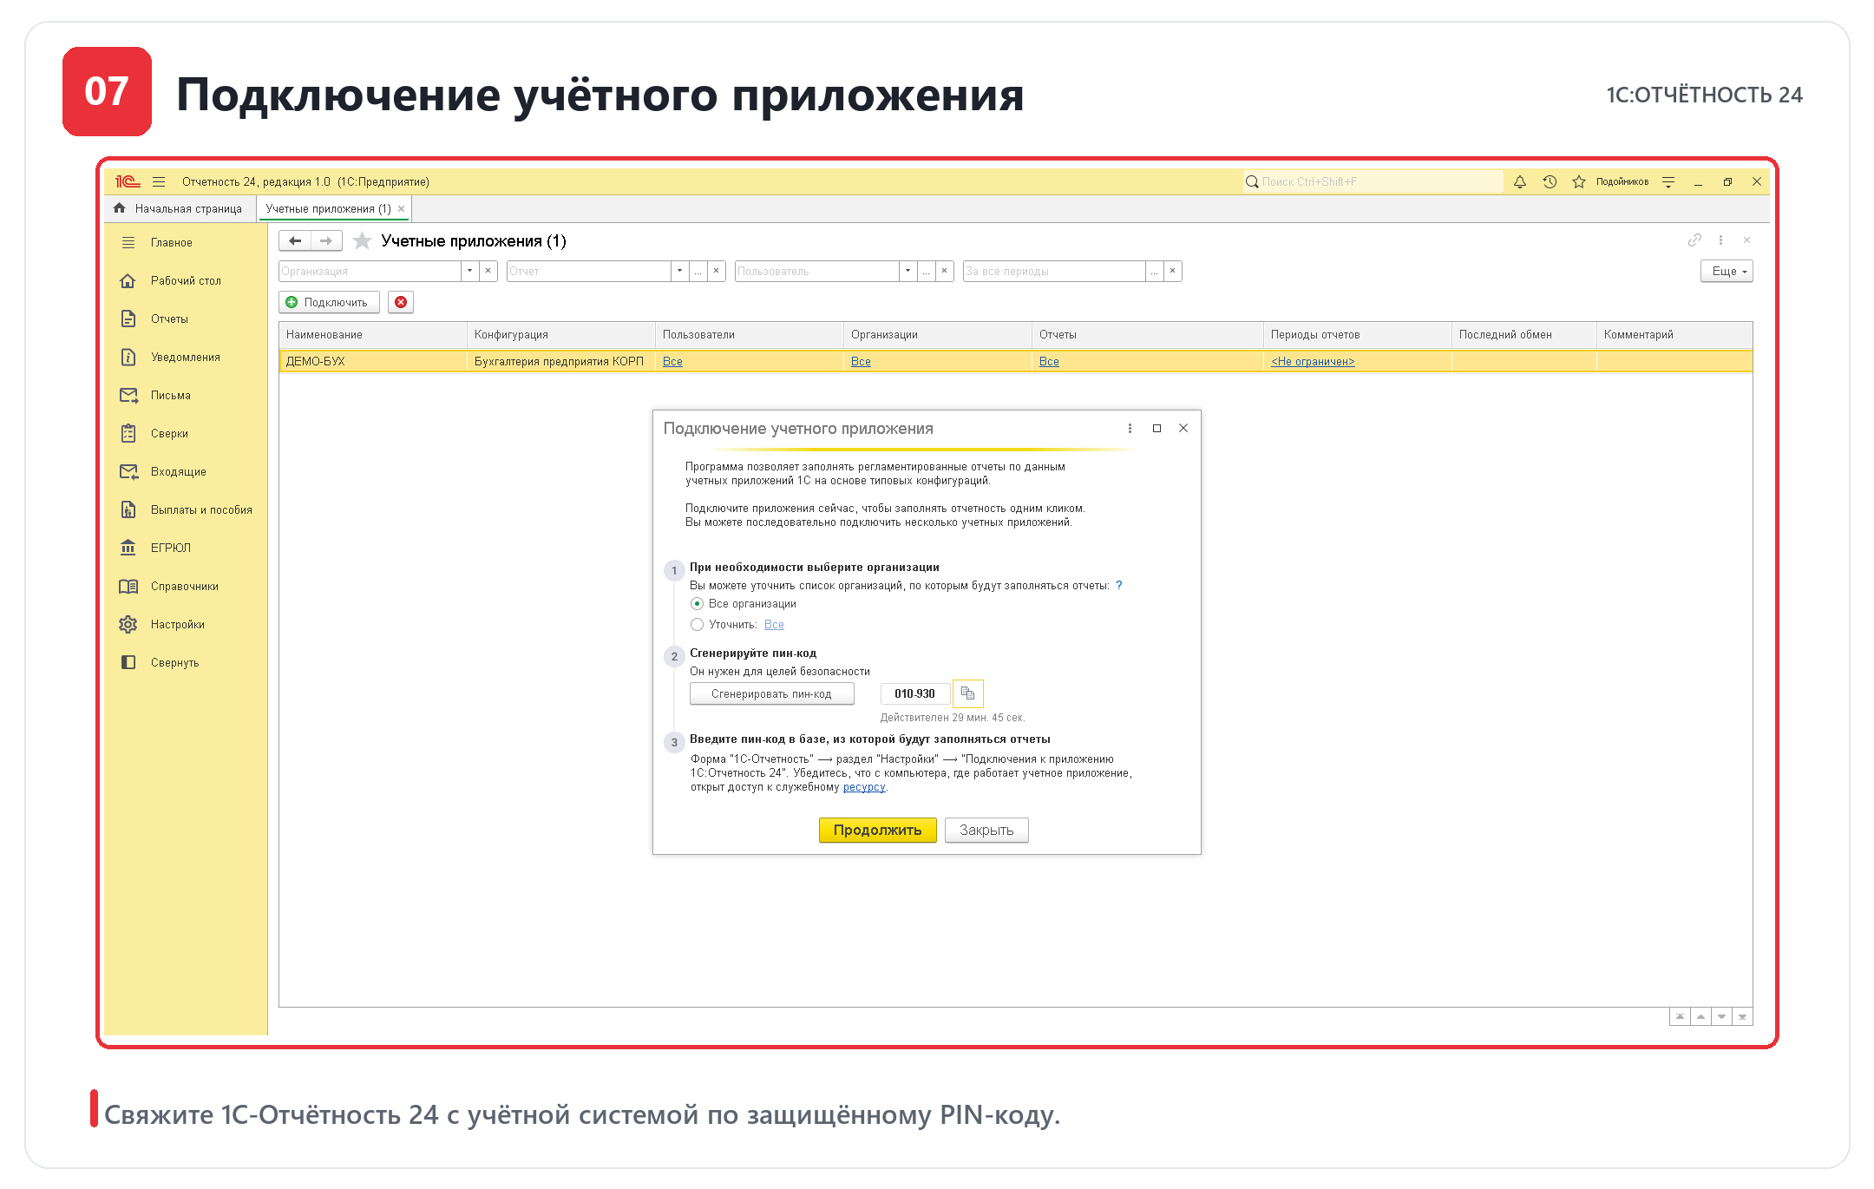Expand the Пользователь filter dropdown
The width and height of the screenshot is (1874, 1189).
point(908,271)
